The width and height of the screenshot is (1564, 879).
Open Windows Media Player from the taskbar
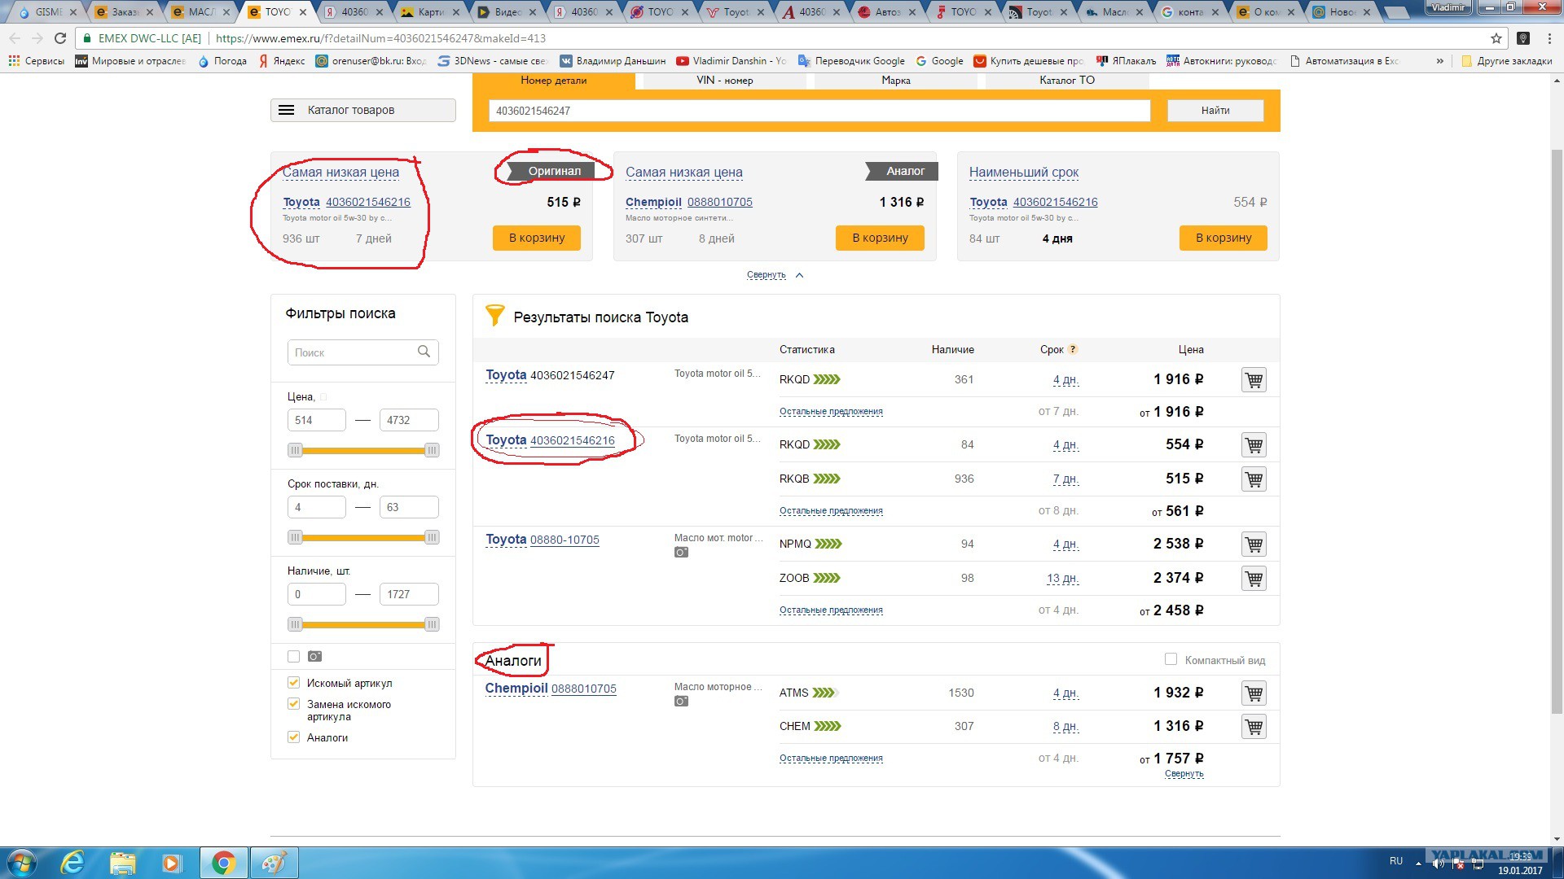pos(171,863)
